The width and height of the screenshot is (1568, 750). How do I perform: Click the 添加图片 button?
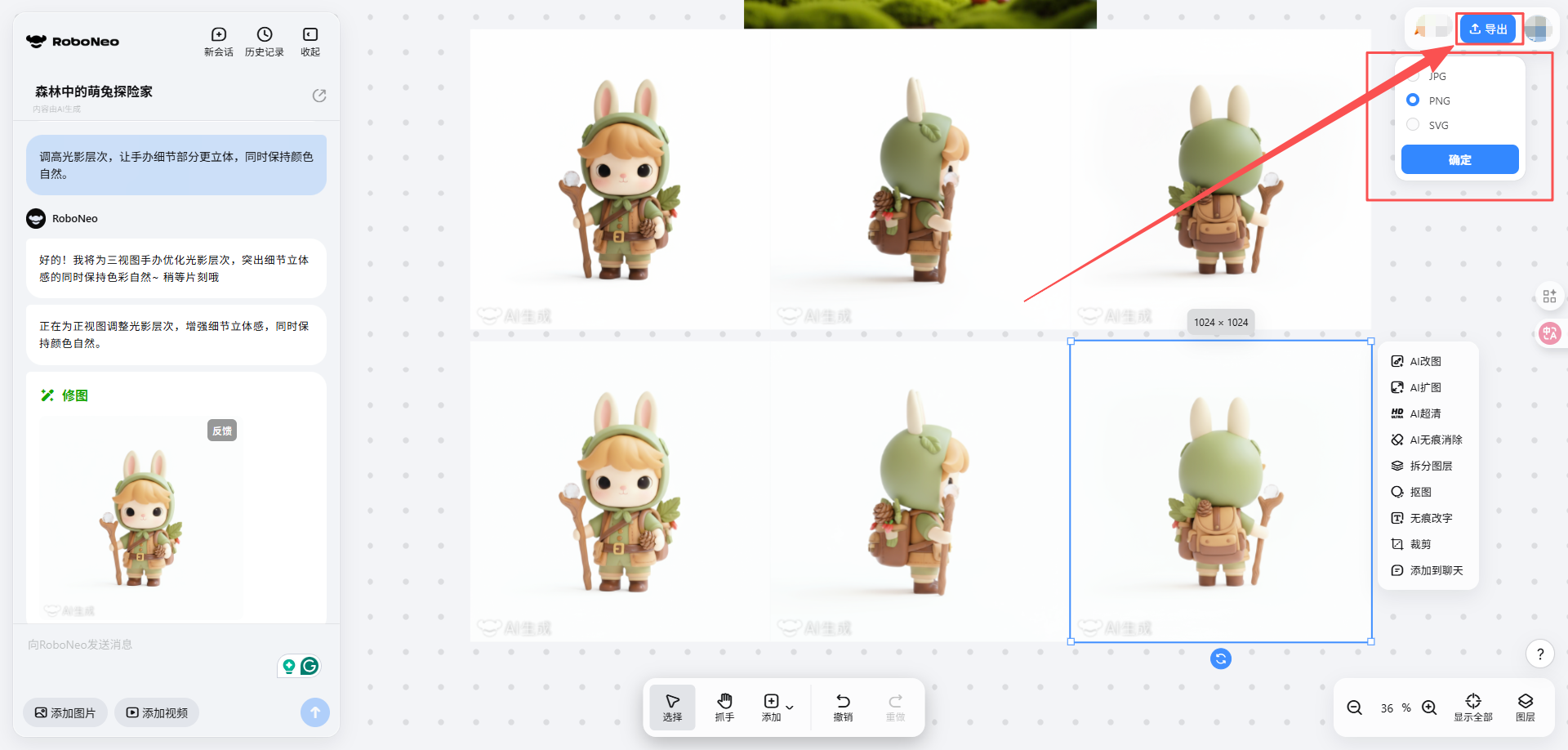65,712
